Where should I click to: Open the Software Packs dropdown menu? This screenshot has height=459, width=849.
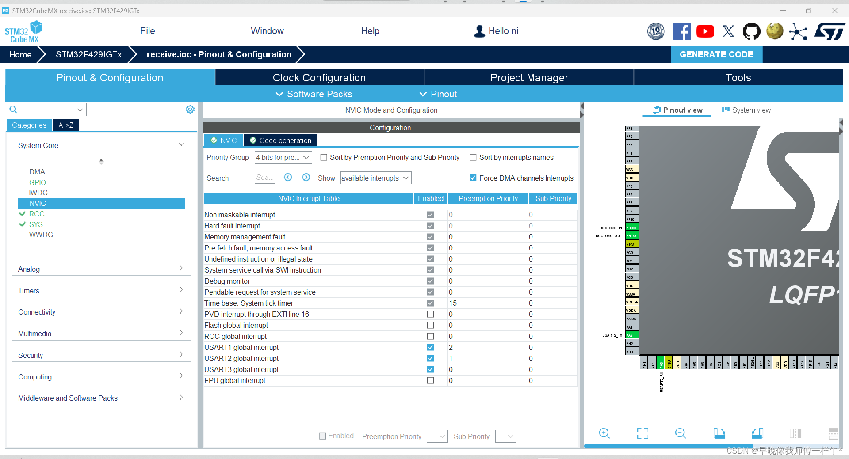click(314, 94)
